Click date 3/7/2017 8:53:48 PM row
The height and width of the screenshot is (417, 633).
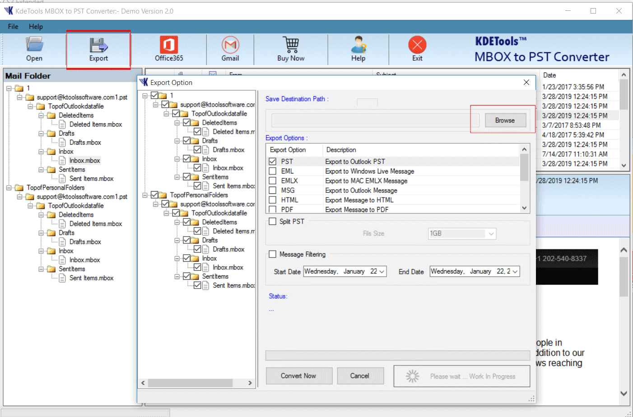tap(571, 125)
